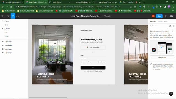This screenshot has width=176, height=99.
Task: Toggle the browser side panel icon
Action: (x=165, y=7)
